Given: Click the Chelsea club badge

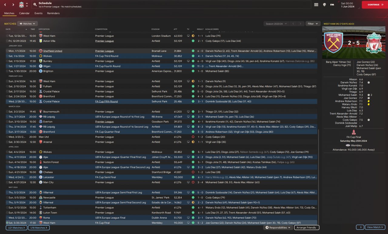Looking at the screenshot, I should pyautogui.click(x=41, y=172).
